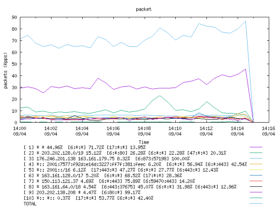This screenshot has height=208, width=277.
Task: Click the green line peak near 14:09
Action: (160, 96)
